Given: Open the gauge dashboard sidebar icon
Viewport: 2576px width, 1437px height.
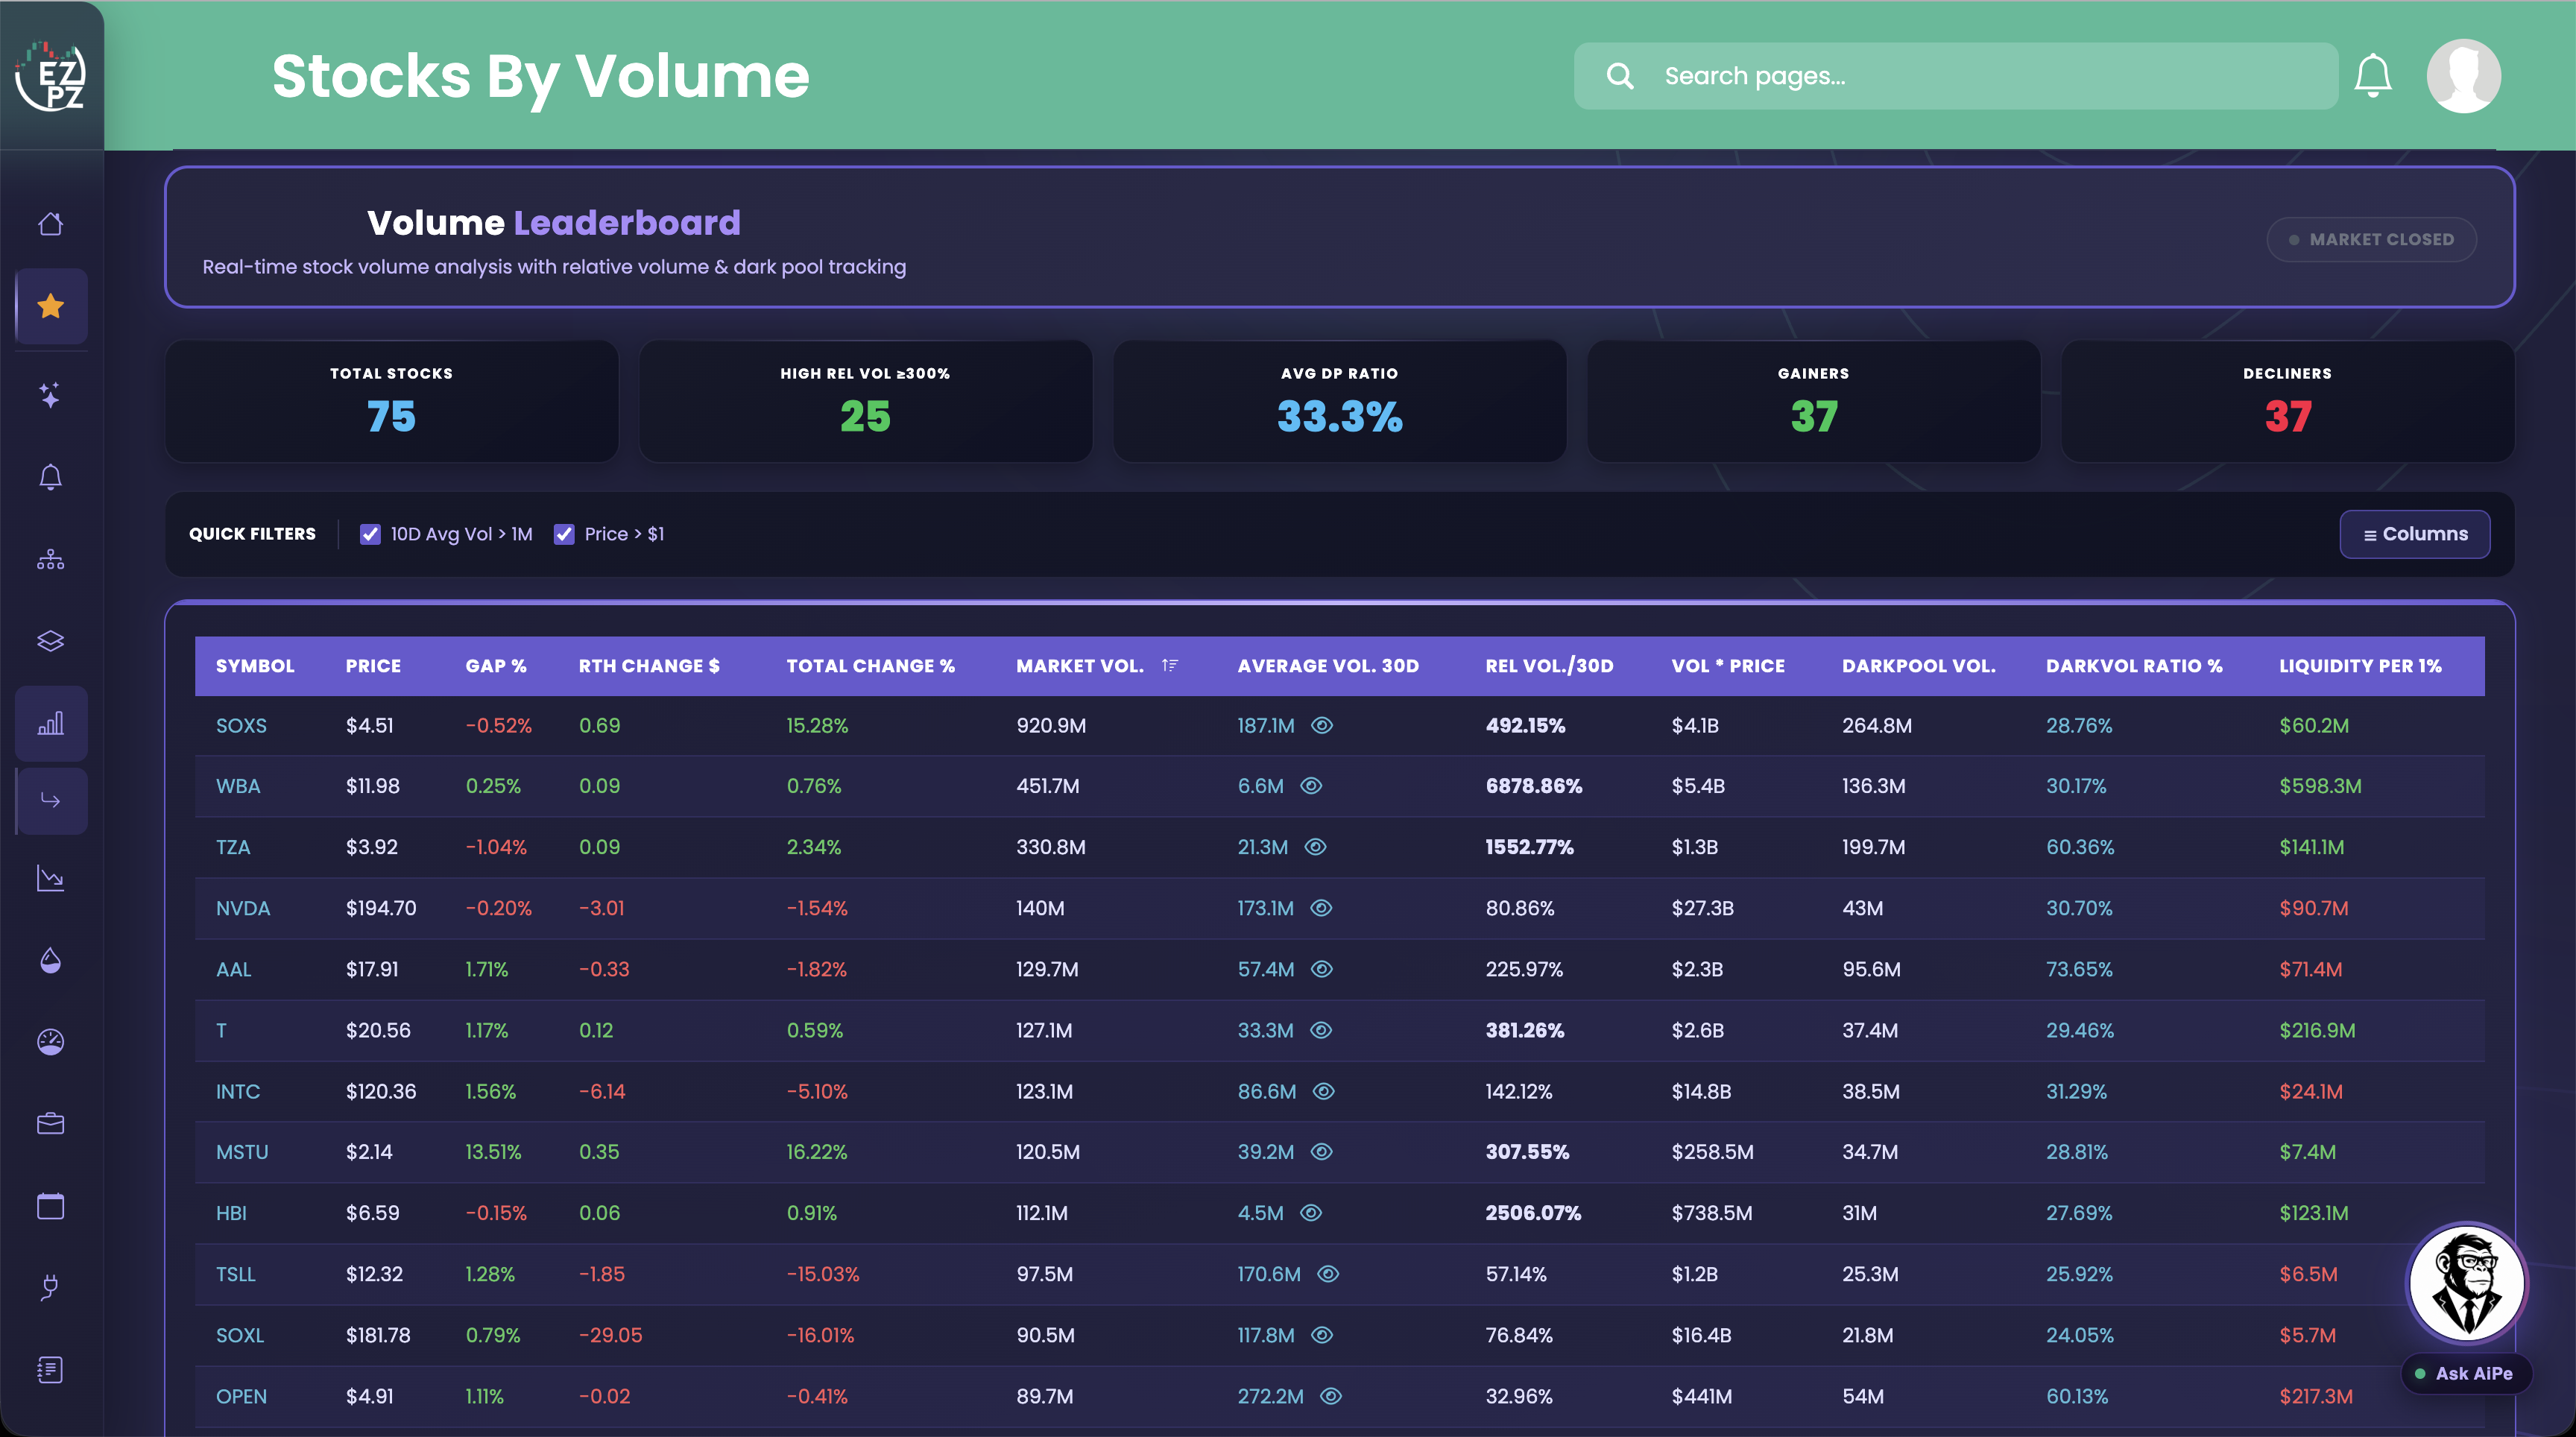Looking at the screenshot, I should click(50, 1042).
